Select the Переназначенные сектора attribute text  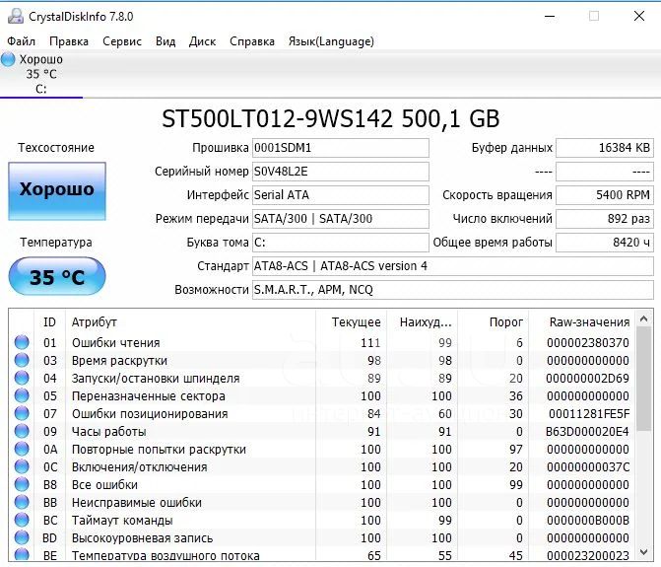click(149, 396)
